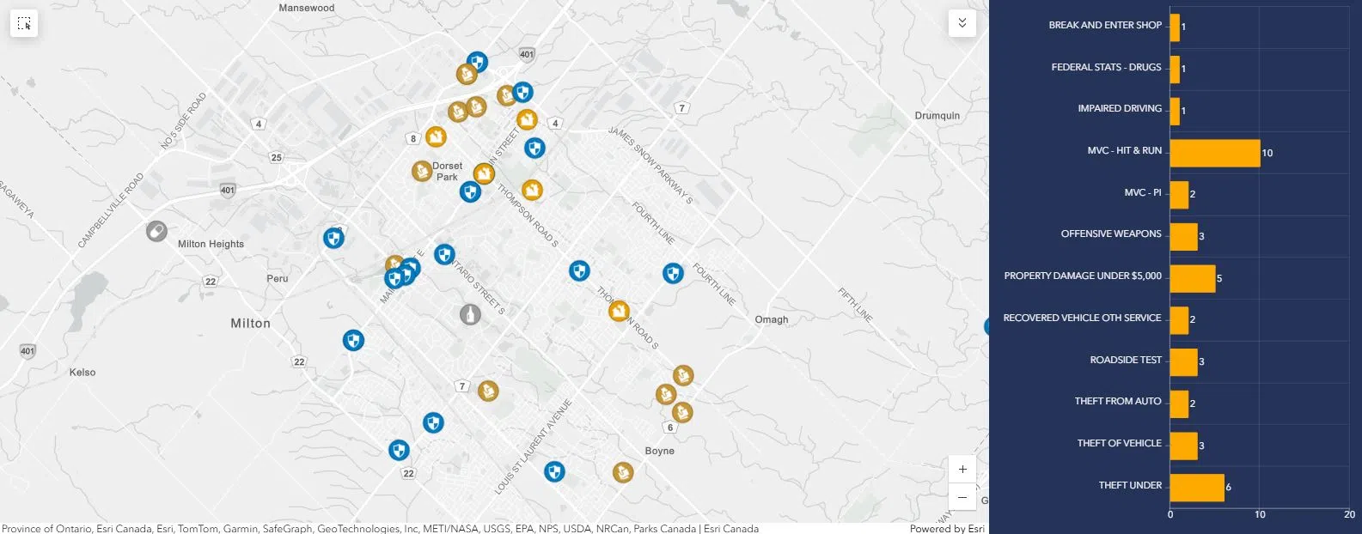1362x534 pixels.
Task: Open the Powered by Esri link
Action: coord(947,528)
